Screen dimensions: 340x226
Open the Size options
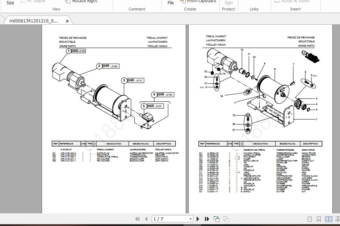click(10, 3)
